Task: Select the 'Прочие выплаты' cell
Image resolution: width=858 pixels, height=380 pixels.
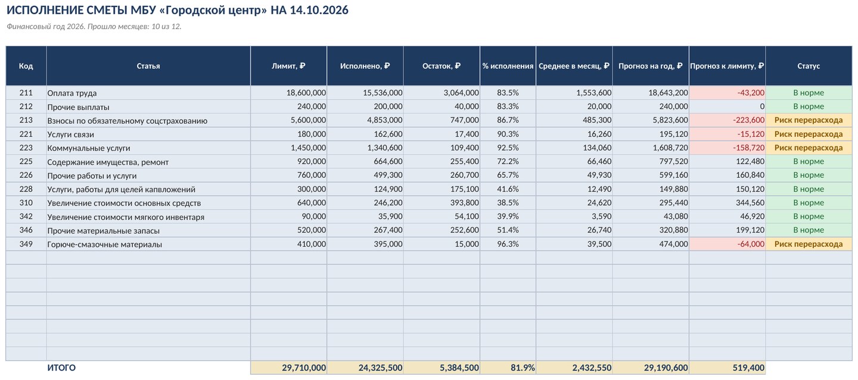Action: click(148, 106)
